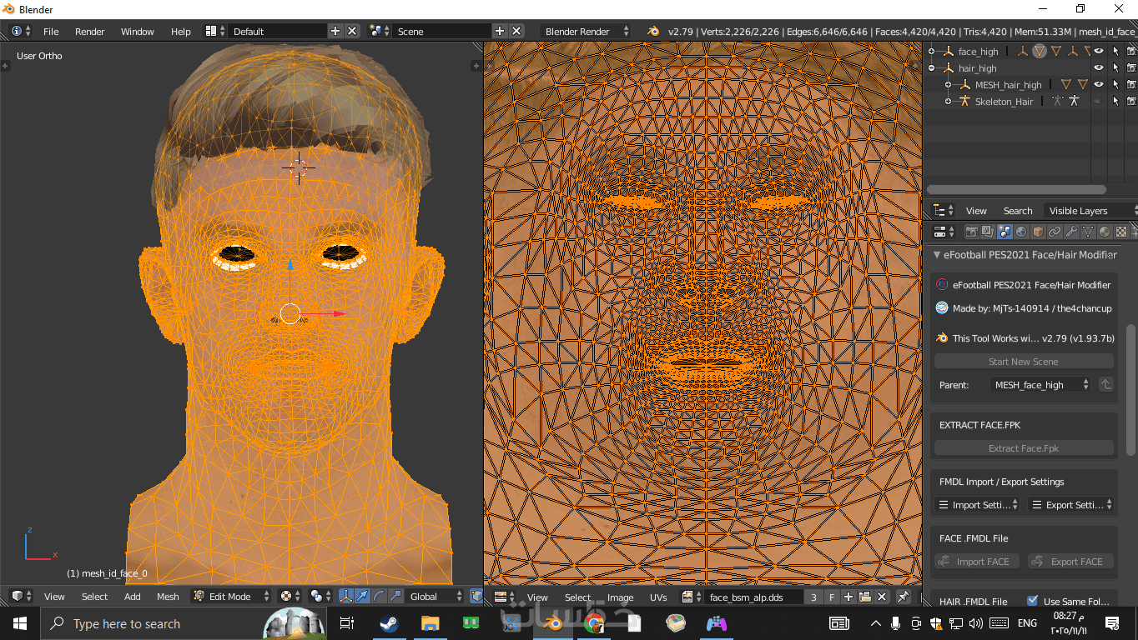
Task: Toggle selectability arrow for Skeleton_Hair
Action: (1115, 101)
